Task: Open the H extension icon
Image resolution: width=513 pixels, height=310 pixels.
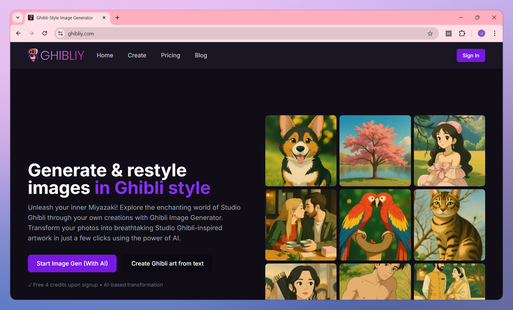Action: pyautogui.click(x=448, y=33)
